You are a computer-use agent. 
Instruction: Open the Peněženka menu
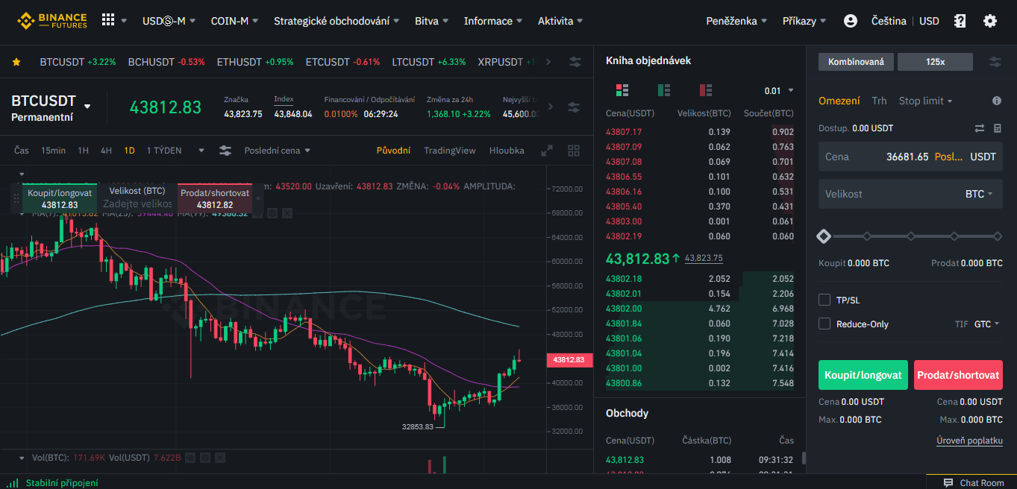736,21
